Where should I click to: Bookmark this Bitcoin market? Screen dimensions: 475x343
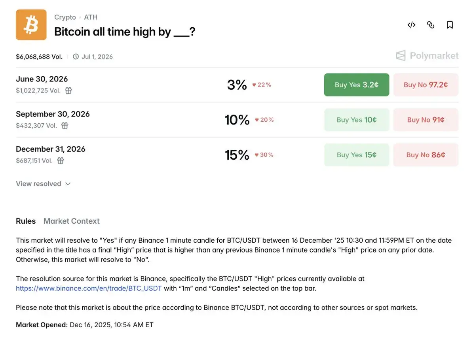pos(450,25)
